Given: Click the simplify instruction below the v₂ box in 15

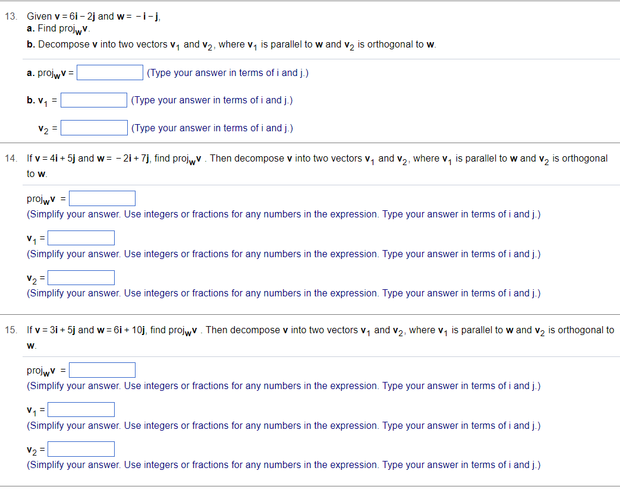Looking at the screenshot, I should click(284, 464).
